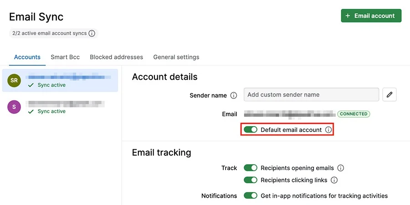
Task: Click info icon beside active email account syncs
Action: [x=92, y=34]
